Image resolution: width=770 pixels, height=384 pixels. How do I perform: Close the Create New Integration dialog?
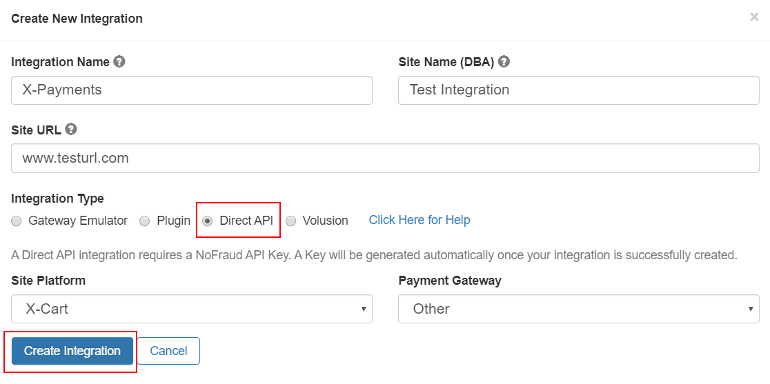pyautogui.click(x=754, y=17)
